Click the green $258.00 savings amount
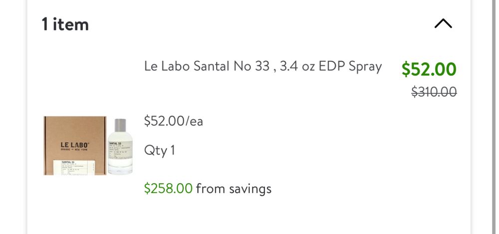Image resolution: width=499 pixels, height=234 pixels. coord(168,188)
